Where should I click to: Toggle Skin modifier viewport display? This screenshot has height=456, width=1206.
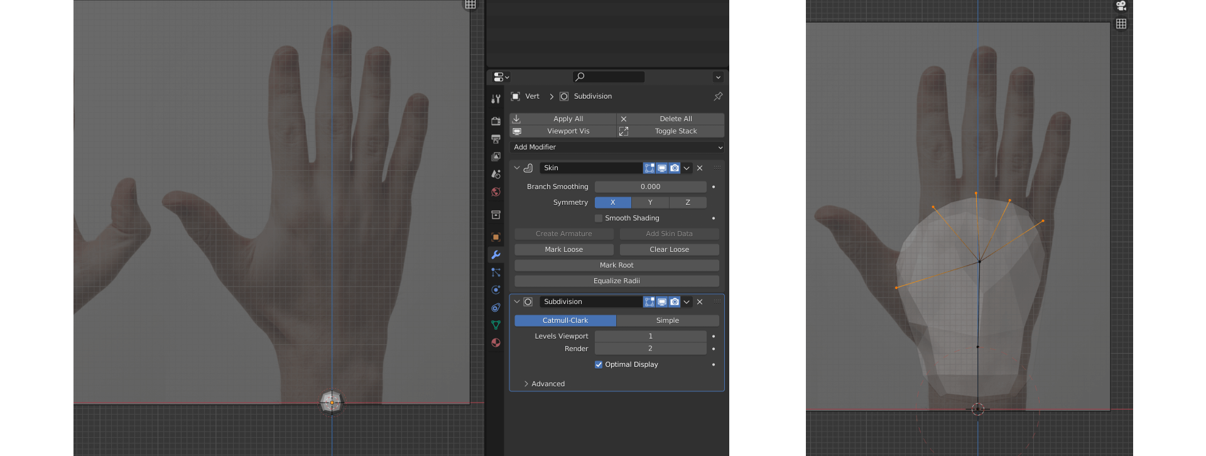click(x=662, y=168)
